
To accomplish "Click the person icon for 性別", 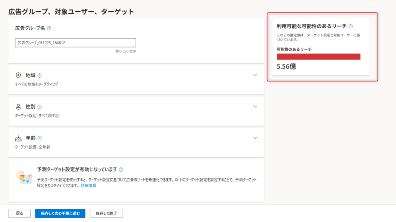I will pos(18,107).
